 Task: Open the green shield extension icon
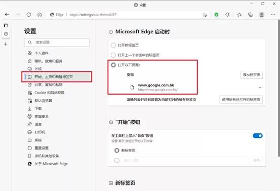pyautogui.click(x=216, y=15)
